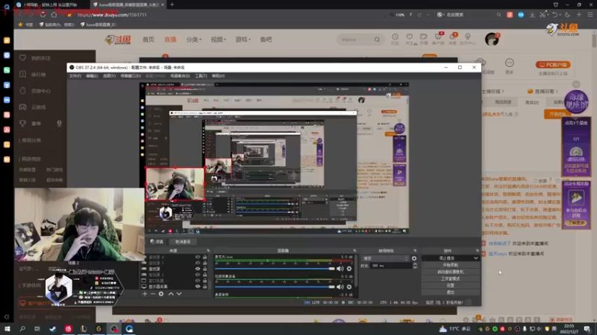
Task: Click the Douyu search magnifier icon
Action: coord(377,39)
